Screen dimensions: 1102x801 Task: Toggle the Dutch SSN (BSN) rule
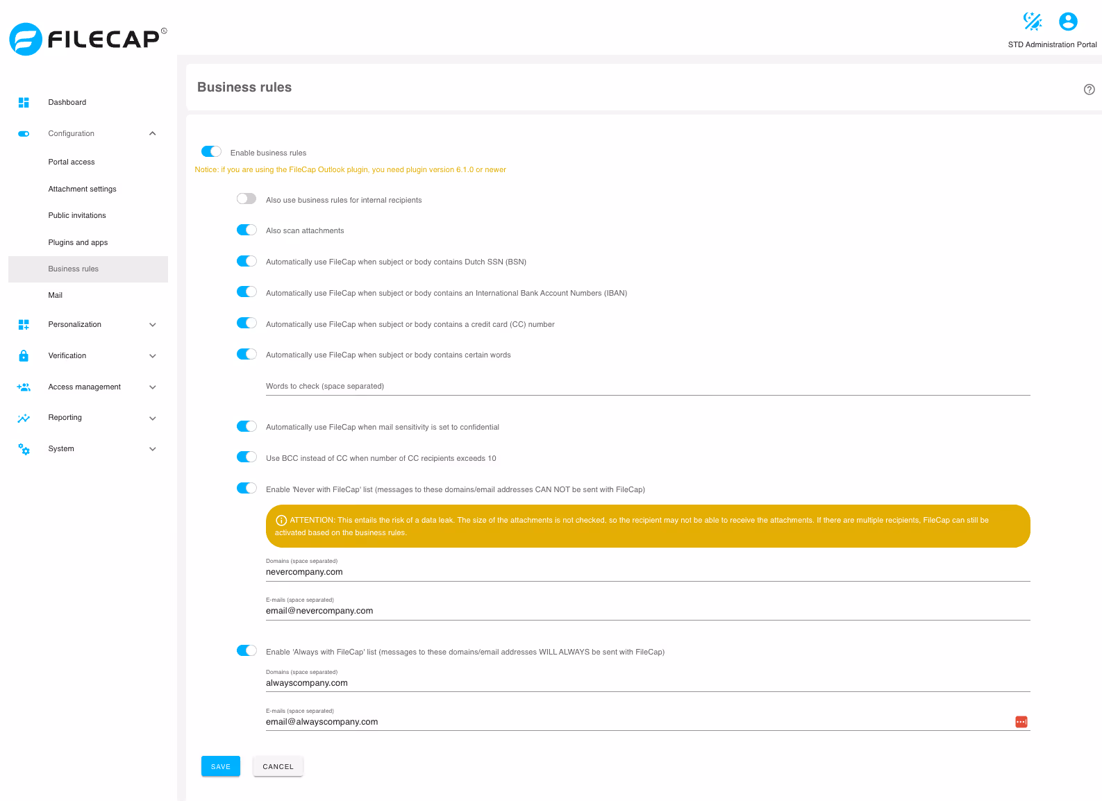pos(247,261)
